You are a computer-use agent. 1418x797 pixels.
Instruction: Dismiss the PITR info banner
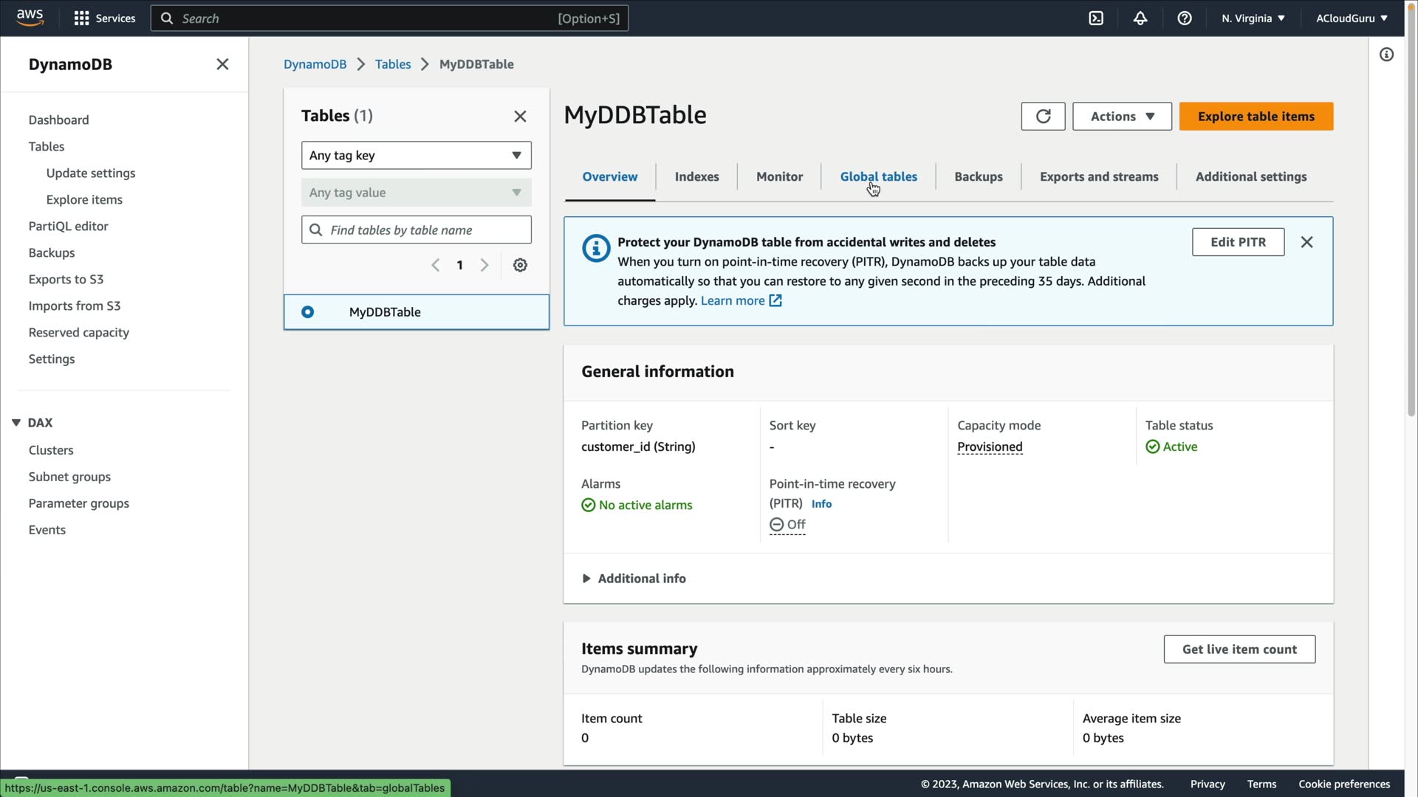(x=1306, y=242)
